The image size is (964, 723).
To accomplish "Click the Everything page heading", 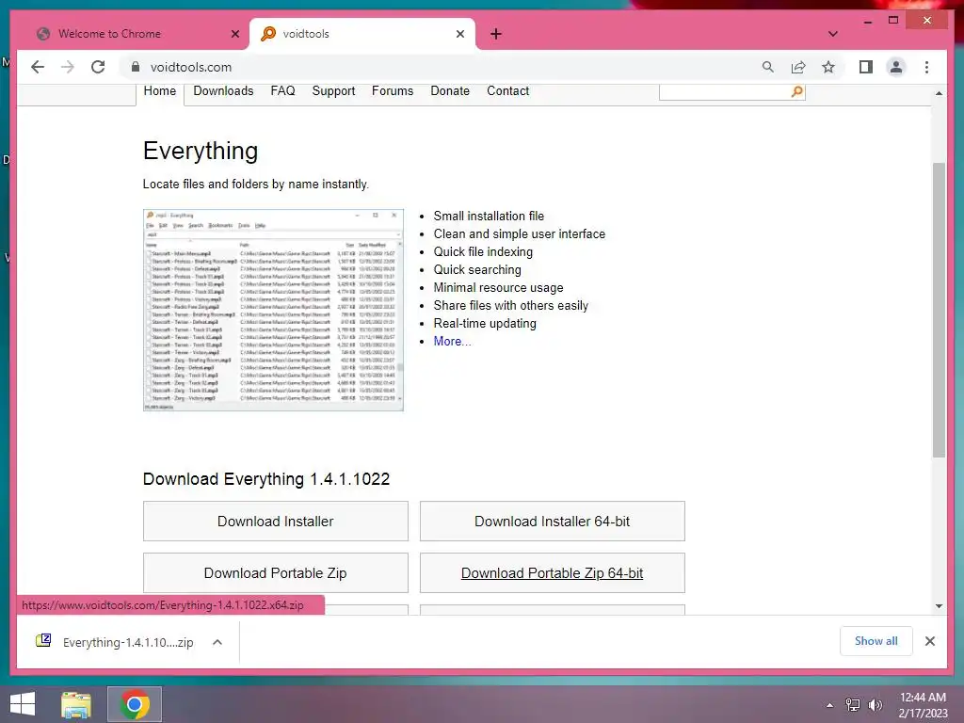I will coord(201,152).
